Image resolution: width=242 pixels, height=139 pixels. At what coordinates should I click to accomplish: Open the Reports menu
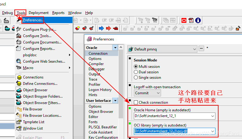58,13
